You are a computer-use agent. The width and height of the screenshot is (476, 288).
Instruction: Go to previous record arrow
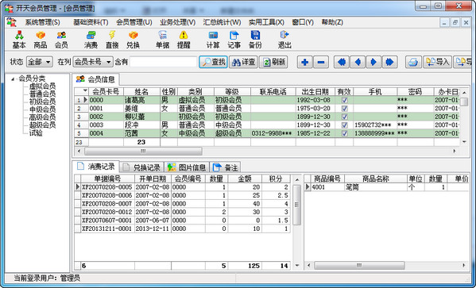click(x=358, y=62)
